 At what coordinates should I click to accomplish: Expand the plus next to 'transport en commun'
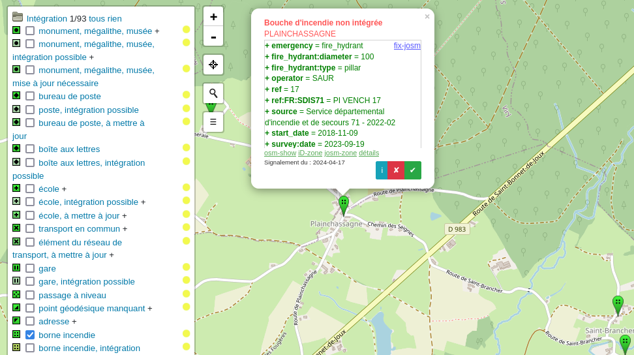click(x=125, y=228)
